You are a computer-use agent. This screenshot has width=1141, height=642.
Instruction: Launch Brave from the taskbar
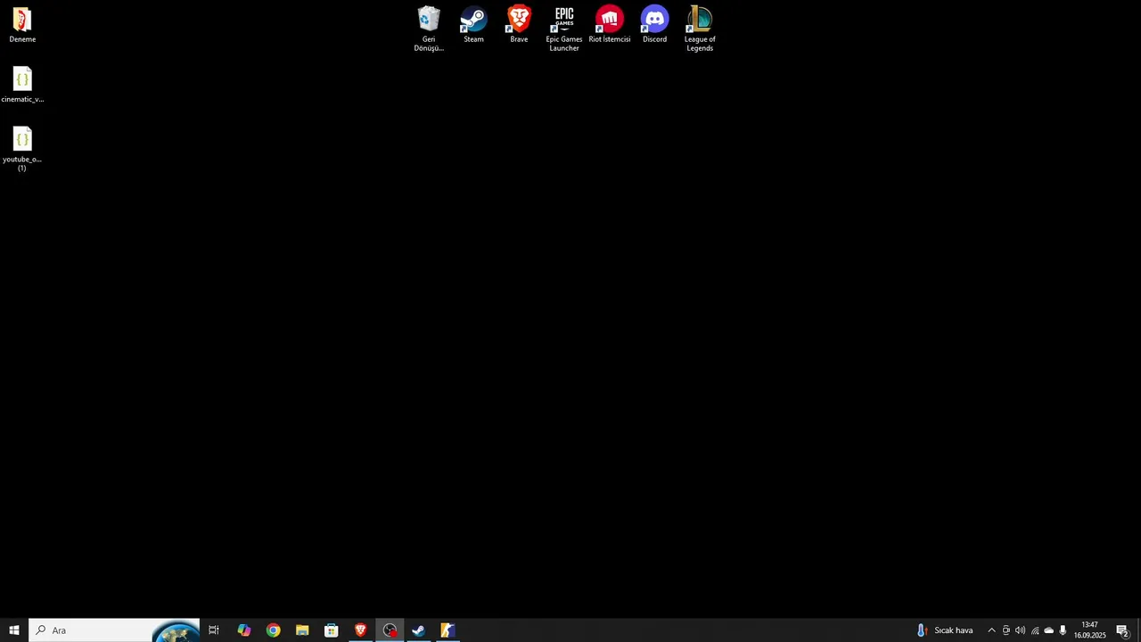tap(361, 630)
